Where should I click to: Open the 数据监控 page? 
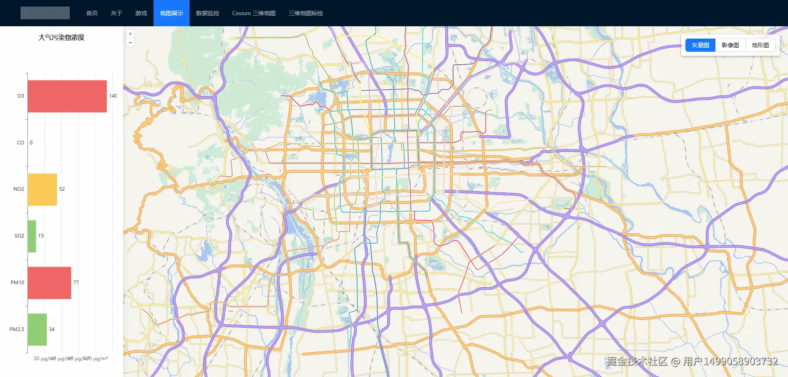coord(208,13)
